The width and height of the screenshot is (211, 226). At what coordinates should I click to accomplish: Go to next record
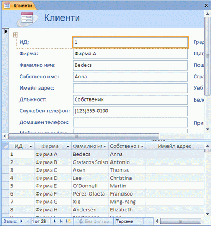pos(55,221)
